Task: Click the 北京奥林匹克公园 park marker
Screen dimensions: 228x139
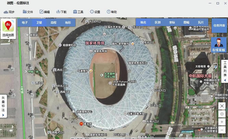Action: point(102,75)
